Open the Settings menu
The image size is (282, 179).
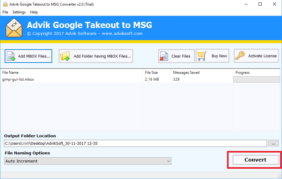pyautogui.click(x=19, y=12)
